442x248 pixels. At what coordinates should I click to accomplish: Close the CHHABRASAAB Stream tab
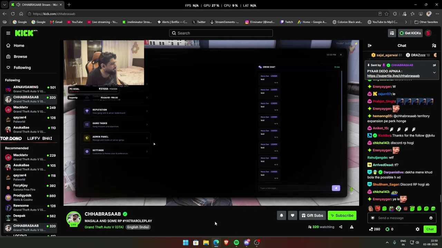(x=61, y=5)
